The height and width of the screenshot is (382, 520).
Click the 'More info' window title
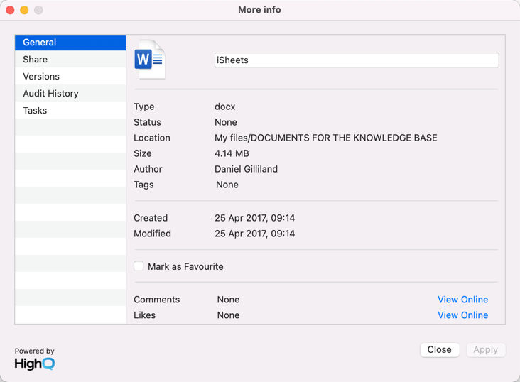click(x=260, y=10)
